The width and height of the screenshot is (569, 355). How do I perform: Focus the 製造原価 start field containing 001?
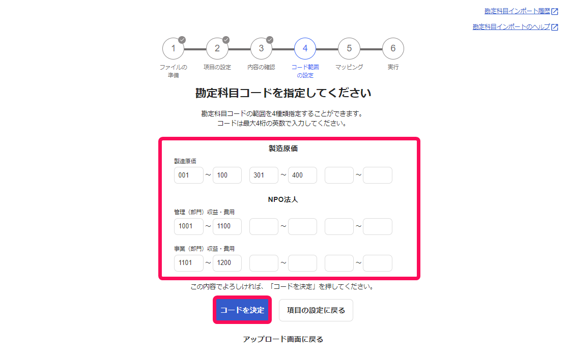[x=189, y=175]
